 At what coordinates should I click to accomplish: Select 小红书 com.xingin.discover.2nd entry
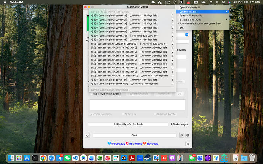pos(132,36)
